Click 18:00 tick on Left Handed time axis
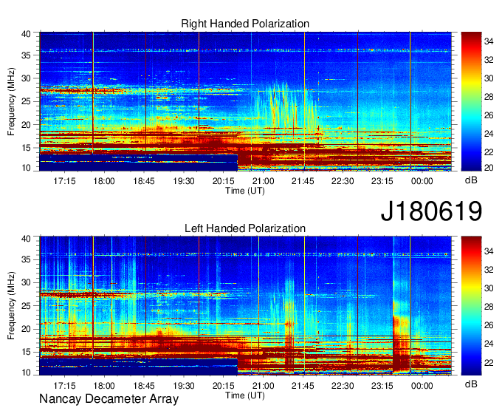The height and width of the screenshot is (408, 502). click(104, 386)
